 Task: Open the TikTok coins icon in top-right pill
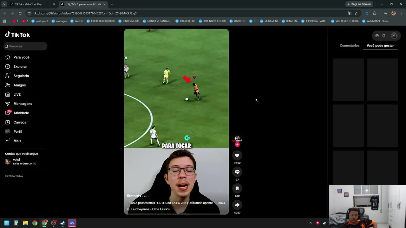[x=377, y=36]
